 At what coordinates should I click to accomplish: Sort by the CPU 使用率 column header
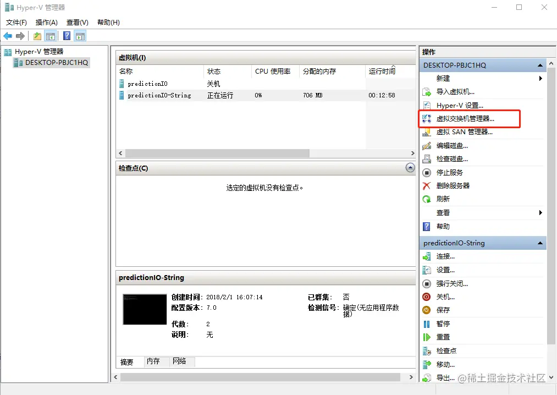(275, 72)
